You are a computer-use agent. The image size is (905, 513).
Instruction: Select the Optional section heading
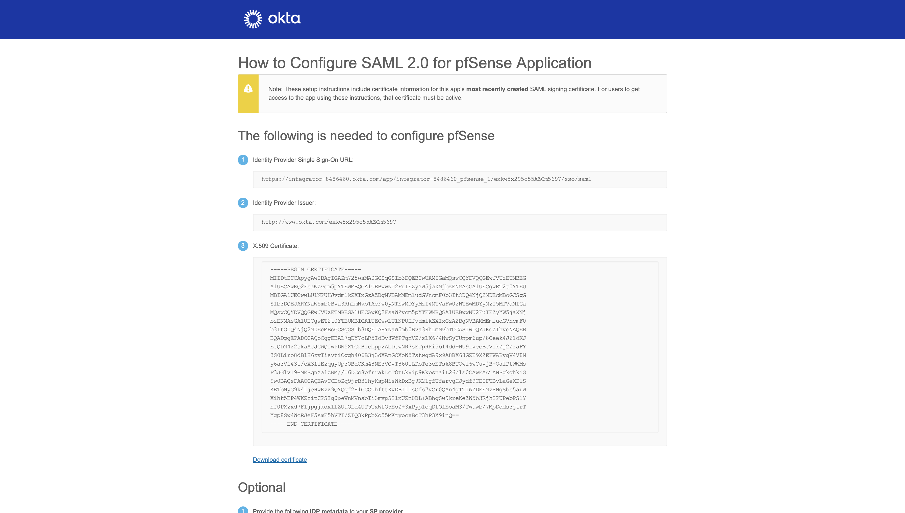262,487
